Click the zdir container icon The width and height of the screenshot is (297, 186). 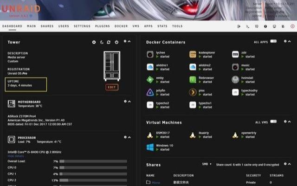[235, 54]
